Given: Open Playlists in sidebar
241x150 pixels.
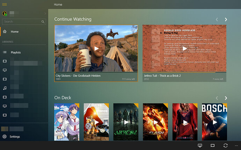Looking at the screenshot, I should click(x=24, y=53).
